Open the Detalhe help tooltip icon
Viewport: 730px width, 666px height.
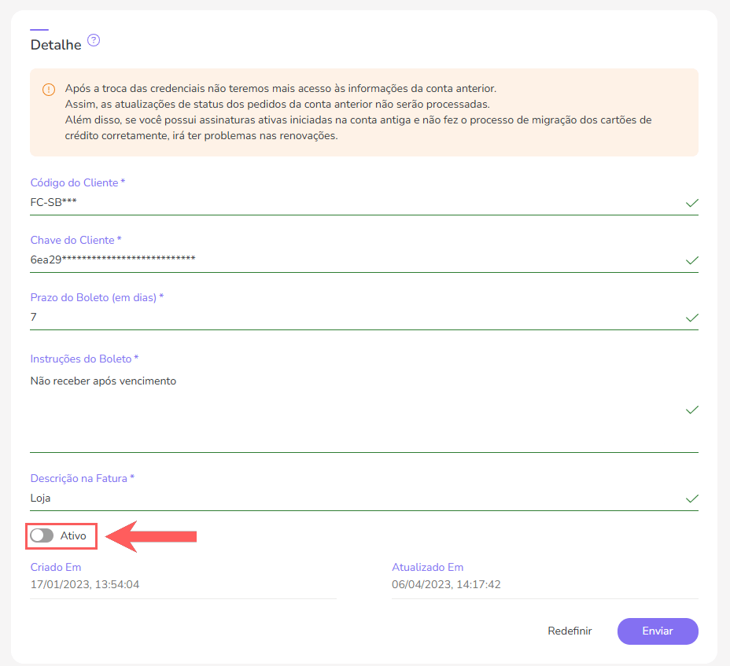click(x=94, y=40)
